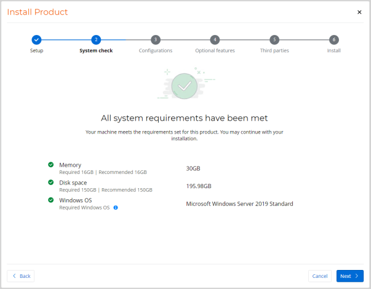The image size is (371, 289).
Task: Click the Windows OS info icon
Action: point(116,208)
